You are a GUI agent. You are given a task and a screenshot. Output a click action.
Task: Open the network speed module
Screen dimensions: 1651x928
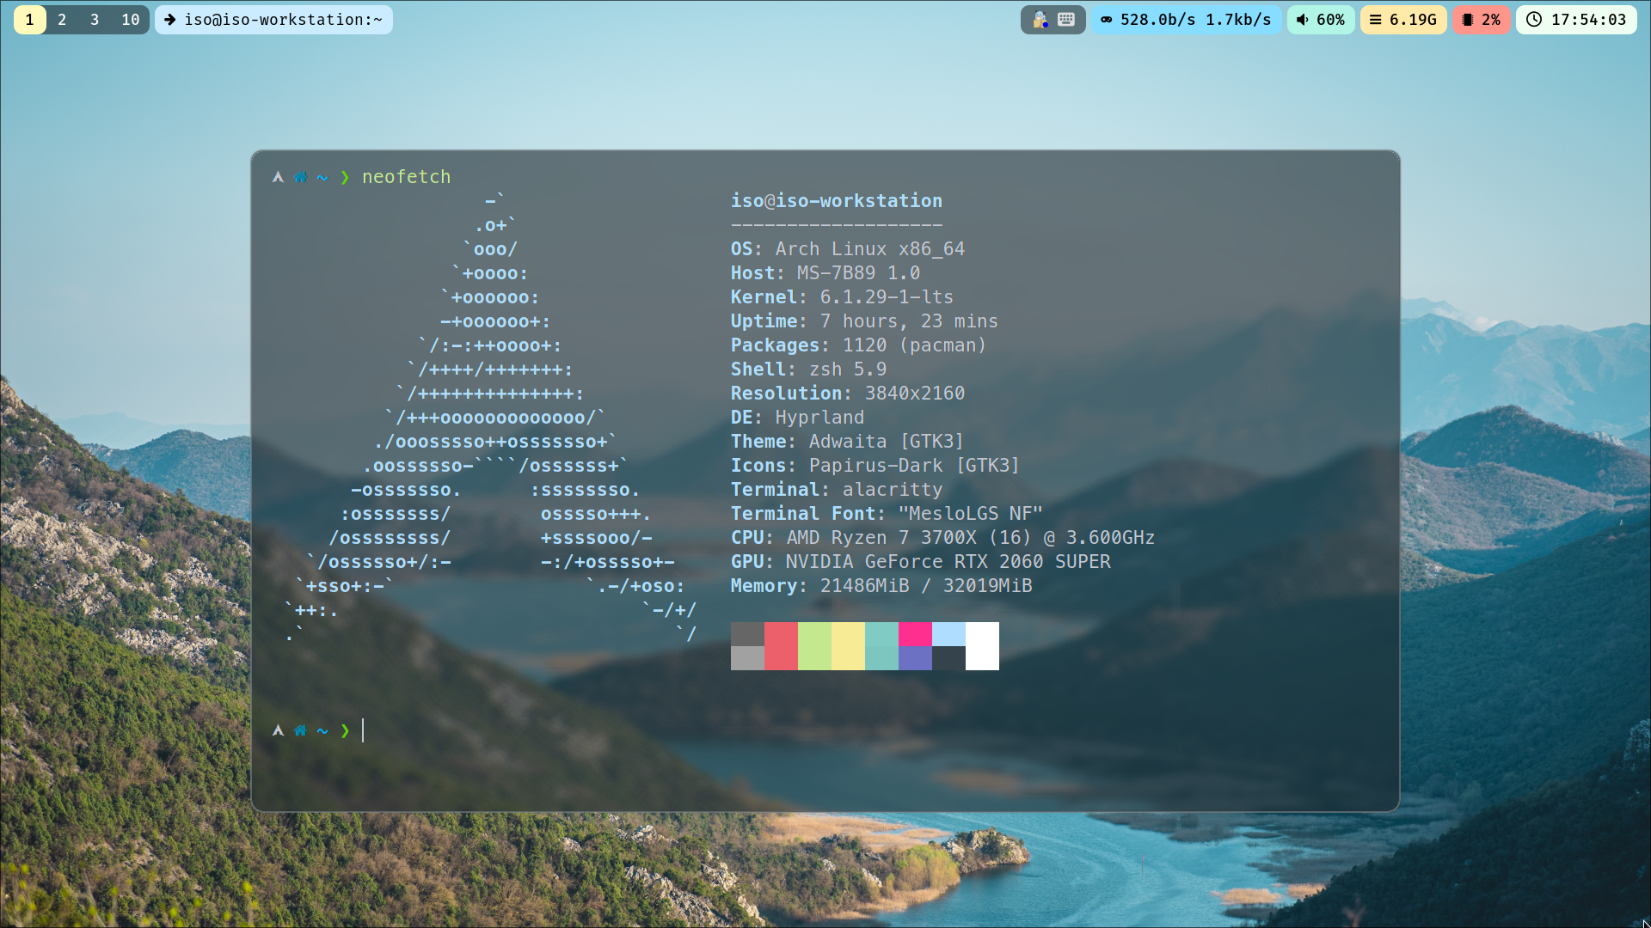point(1187,19)
